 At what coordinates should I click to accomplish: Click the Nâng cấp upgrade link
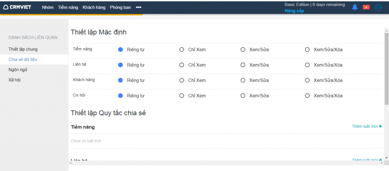pos(294,11)
